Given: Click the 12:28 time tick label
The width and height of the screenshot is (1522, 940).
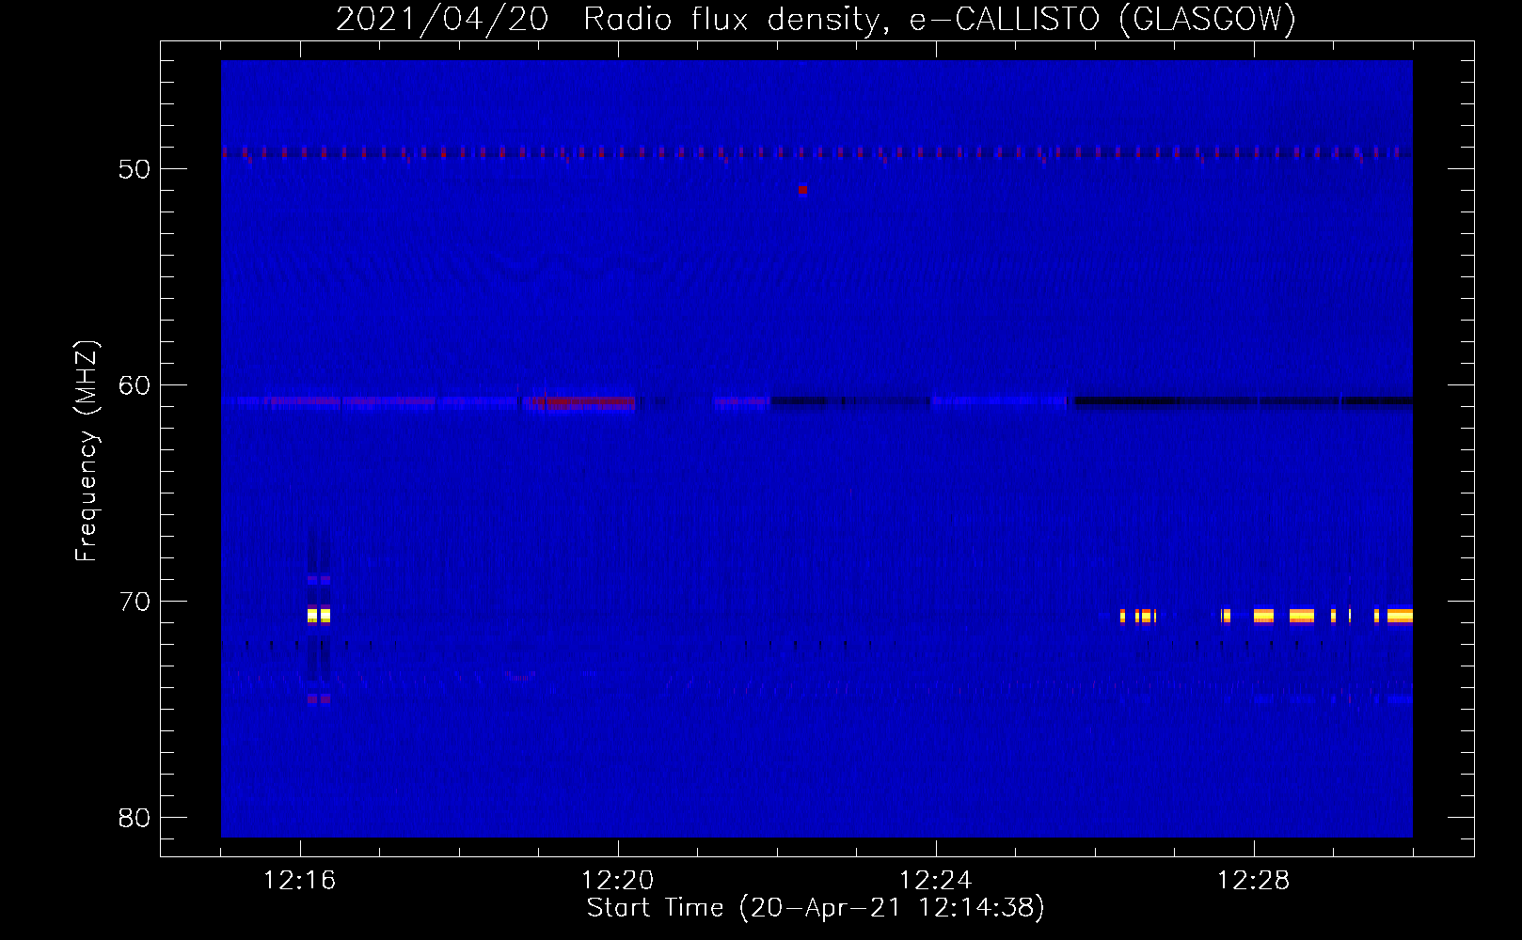Looking at the screenshot, I should coord(1253,881).
